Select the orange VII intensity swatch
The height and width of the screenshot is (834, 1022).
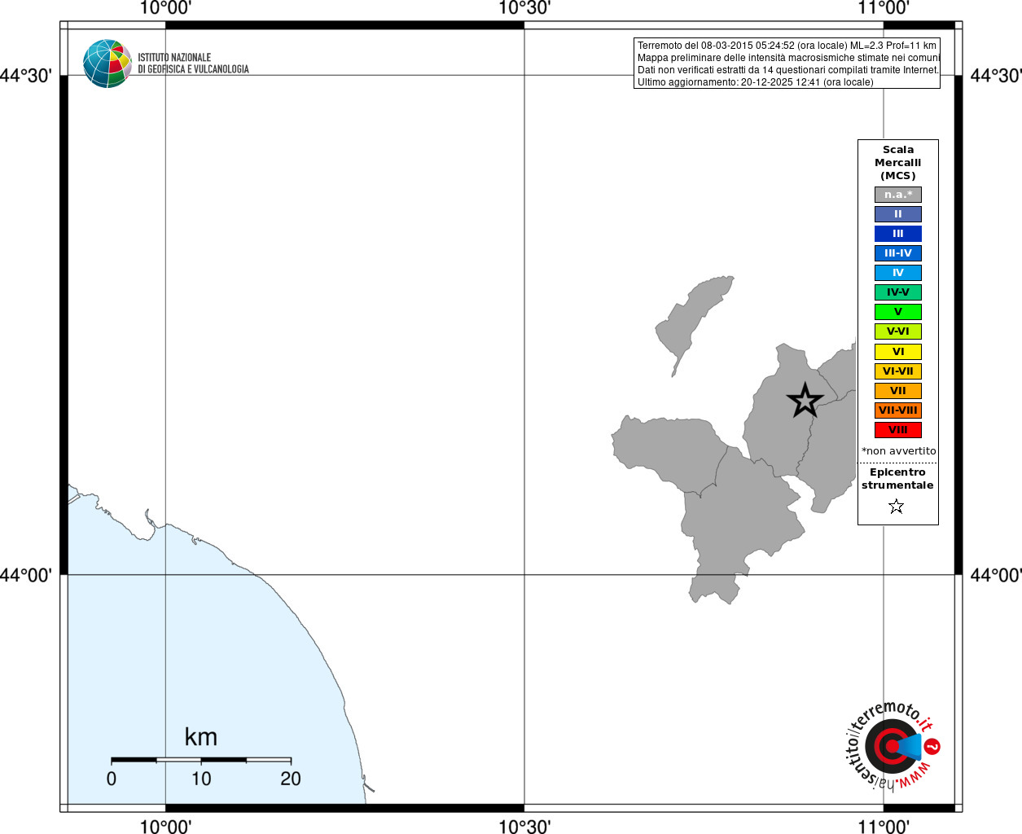[x=898, y=391]
